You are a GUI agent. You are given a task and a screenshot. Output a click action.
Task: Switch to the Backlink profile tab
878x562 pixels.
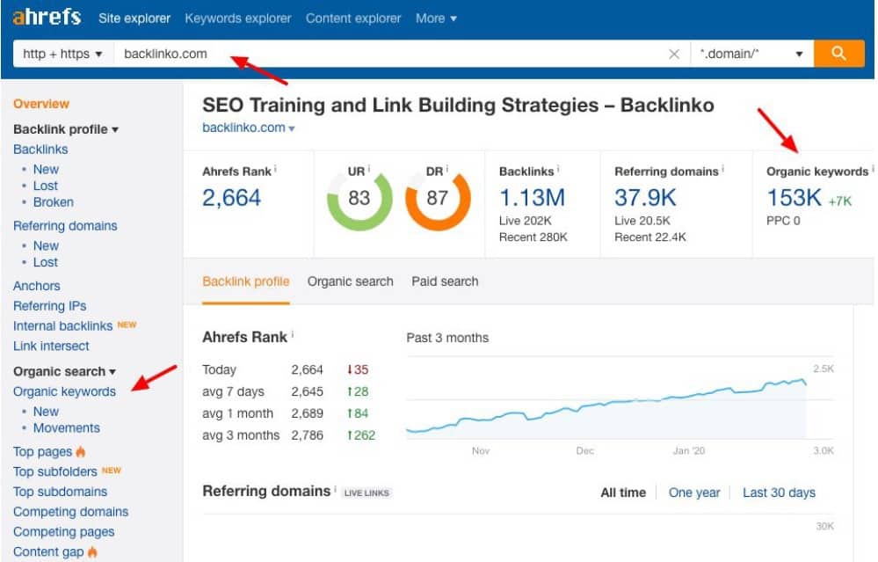tap(246, 281)
